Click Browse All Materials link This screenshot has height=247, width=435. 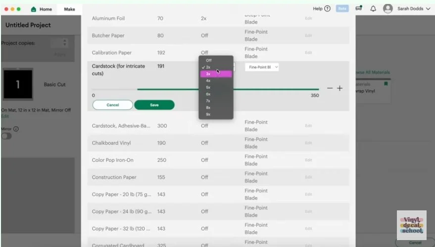373,72
